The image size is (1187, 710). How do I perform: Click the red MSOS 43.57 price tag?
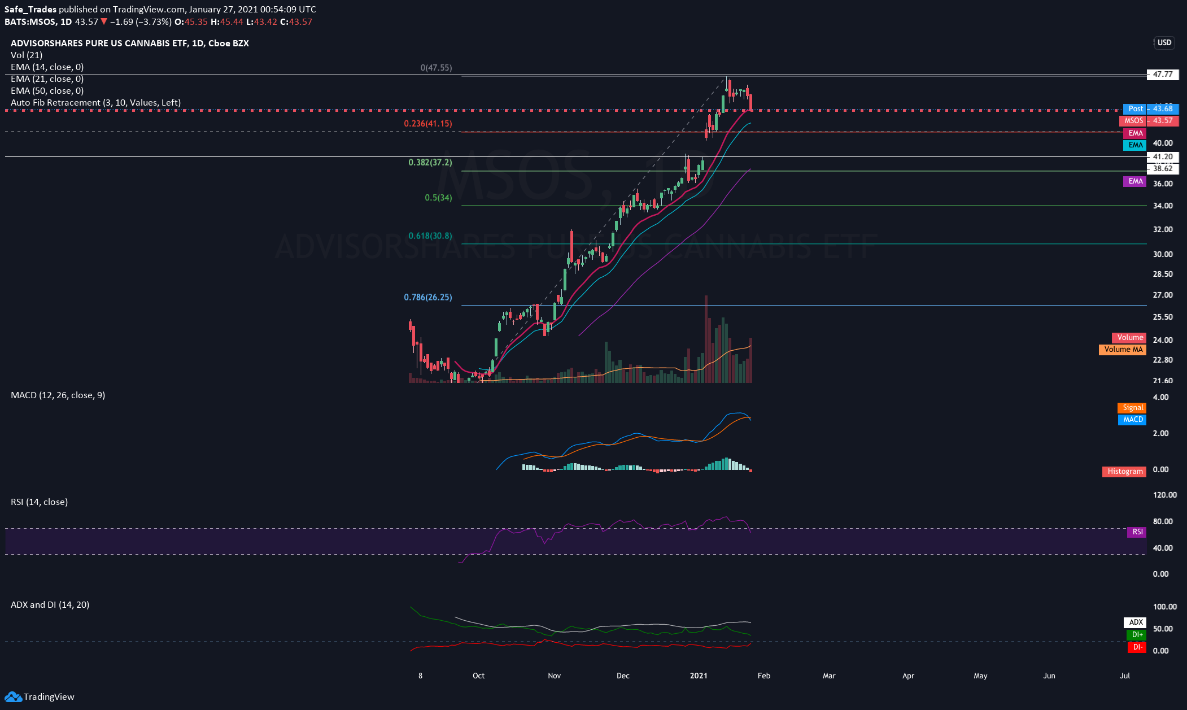(1149, 120)
